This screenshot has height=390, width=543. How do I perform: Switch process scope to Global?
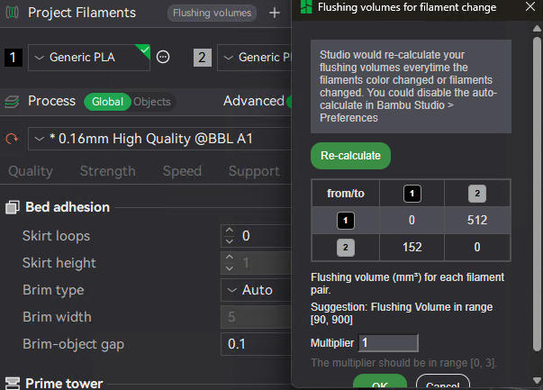pyautogui.click(x=107, y=102)
